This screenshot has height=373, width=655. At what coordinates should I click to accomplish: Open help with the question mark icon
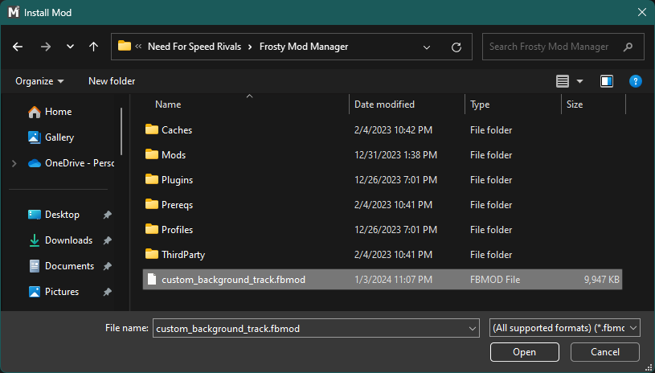point(636,81)
